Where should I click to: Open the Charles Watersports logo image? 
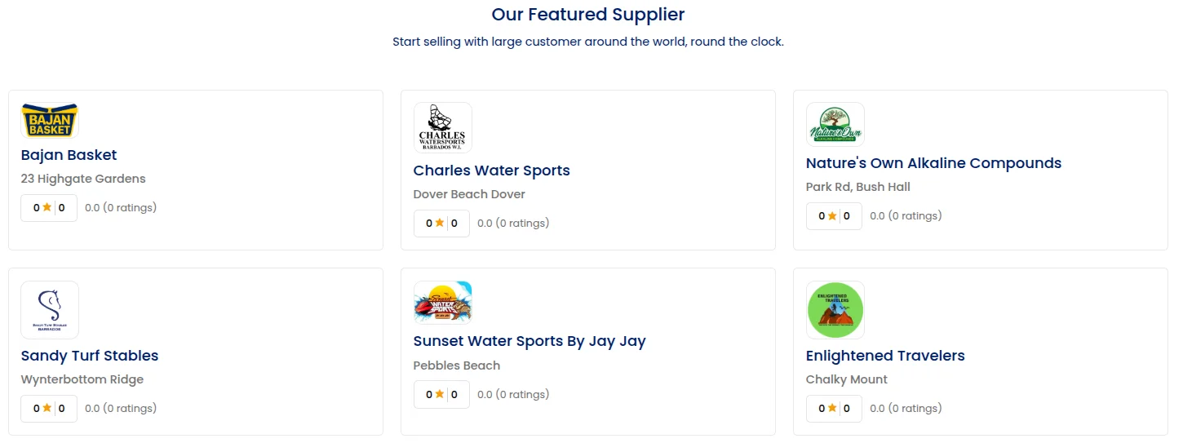tap(443, 128)
